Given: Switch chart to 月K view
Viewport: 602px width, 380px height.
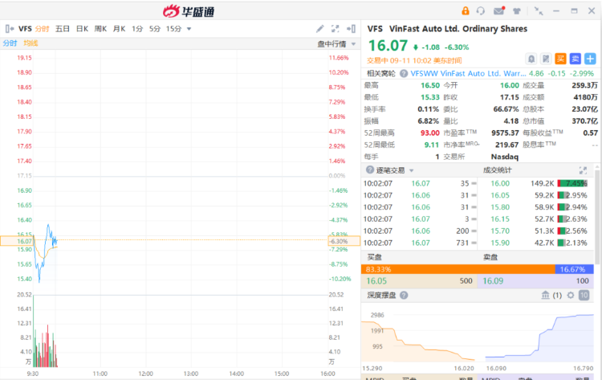Looking at the screenshot, I should click(x=119, y=29).
